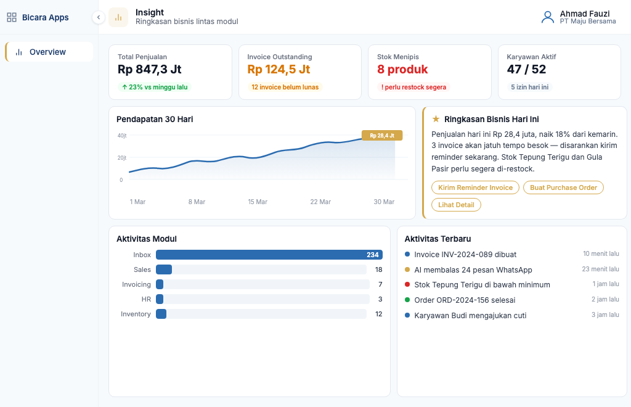Collapse the sidebar with the chevron button
Image resolution: width=631 pixels, height=407 pixels.
click(x=99, y=17)
